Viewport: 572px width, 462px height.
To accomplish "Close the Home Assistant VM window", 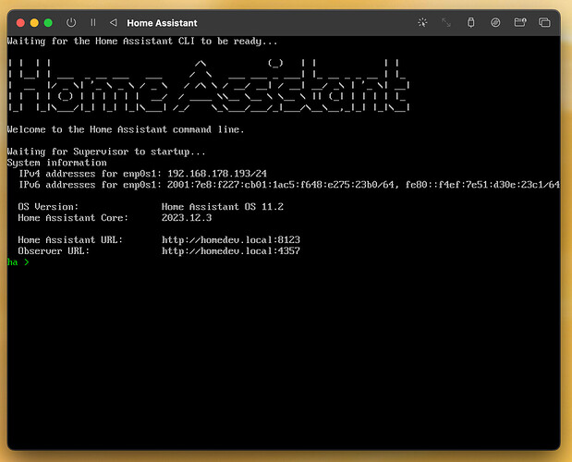I will [18, 22].
